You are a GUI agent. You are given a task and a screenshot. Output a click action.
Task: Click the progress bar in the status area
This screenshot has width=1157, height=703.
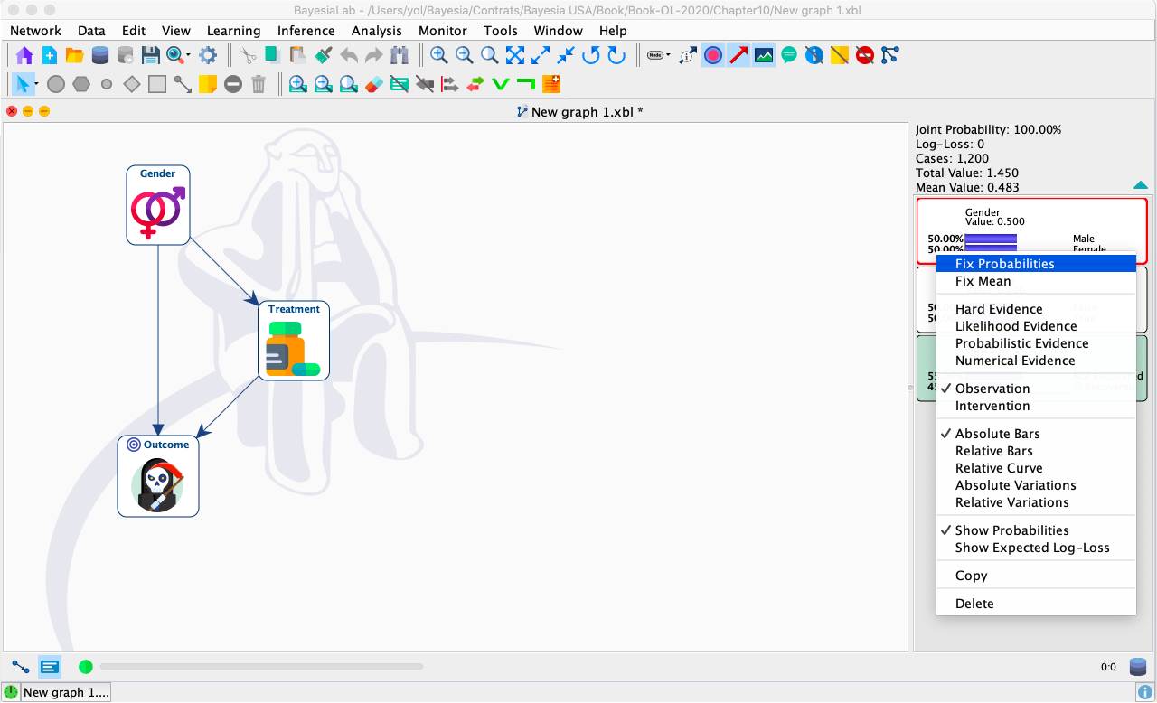coord(261,667)
